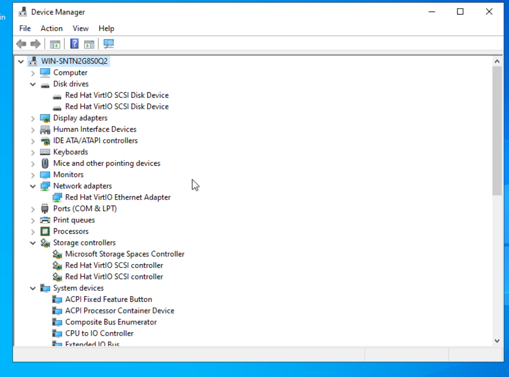Click the Print queues printer icon
The height and width of the screenshot is (377, 509).
tap(45, 220)
